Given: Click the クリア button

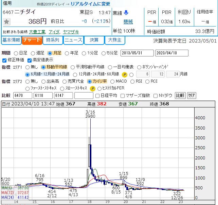Looking at the screenshot, I should [x=192, y=96].
